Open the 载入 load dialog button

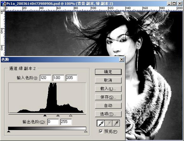[108, 89]
